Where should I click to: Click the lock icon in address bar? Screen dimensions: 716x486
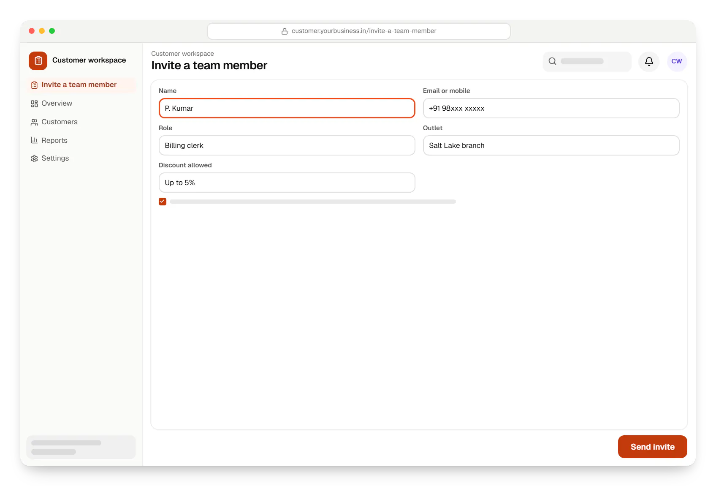click(285, 31)
